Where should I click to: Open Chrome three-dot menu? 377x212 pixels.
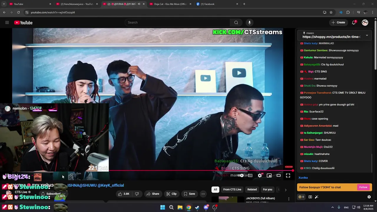tap(373, 12)
